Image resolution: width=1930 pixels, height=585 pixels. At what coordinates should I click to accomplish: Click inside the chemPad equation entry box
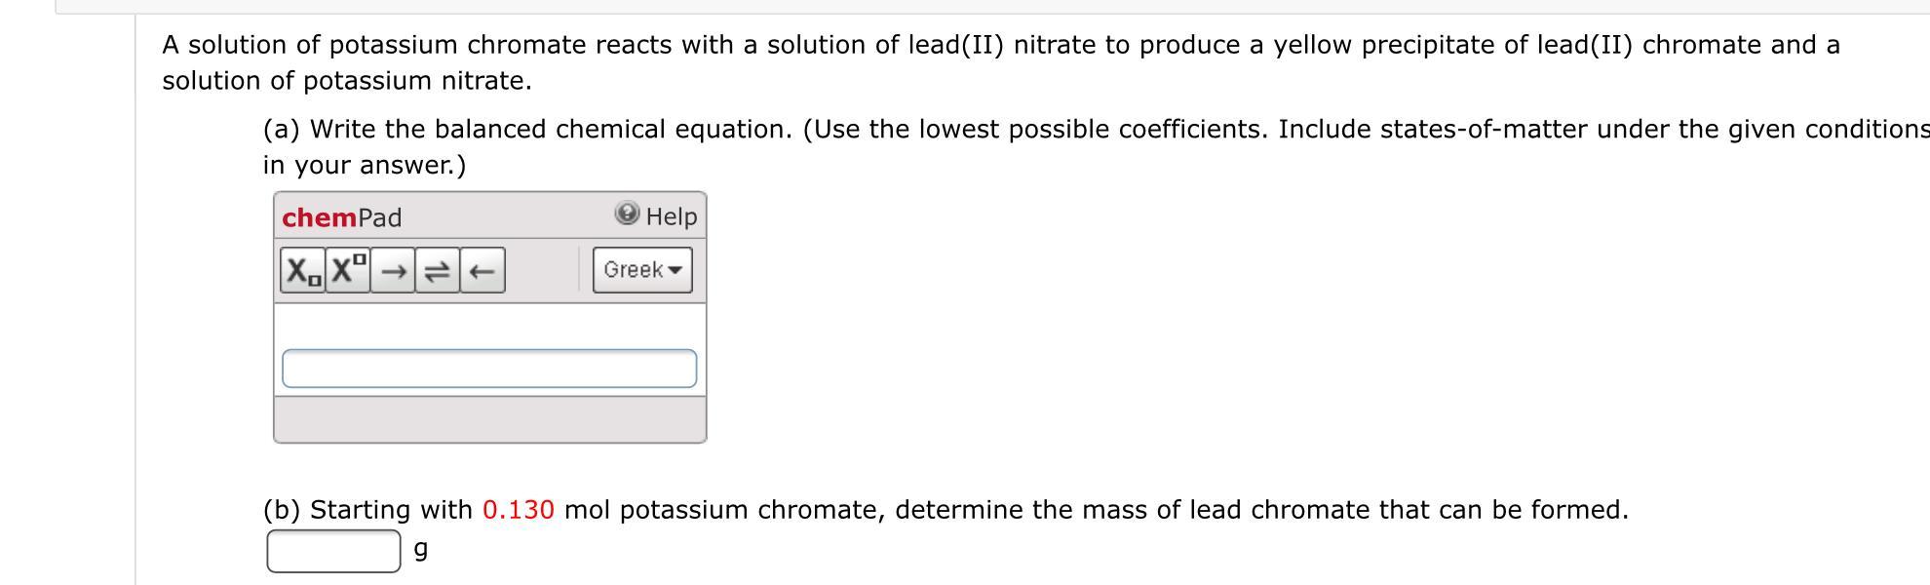pos(487,367)
